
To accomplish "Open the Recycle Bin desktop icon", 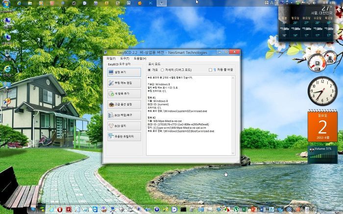I will [7, 55].
